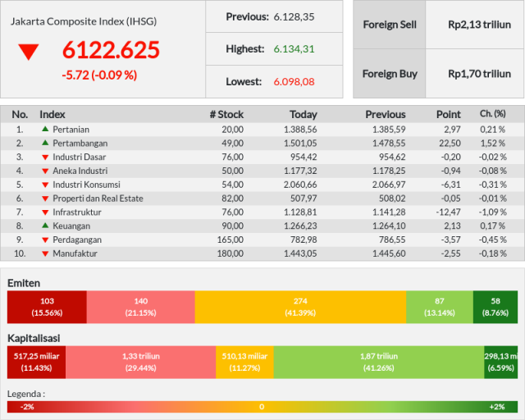
Task: Click the # Stock column header
Action: [226, 115]
